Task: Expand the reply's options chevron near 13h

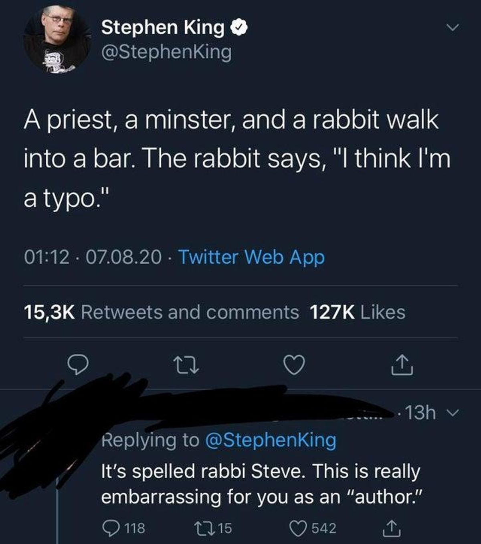Action: coord(451,412)
